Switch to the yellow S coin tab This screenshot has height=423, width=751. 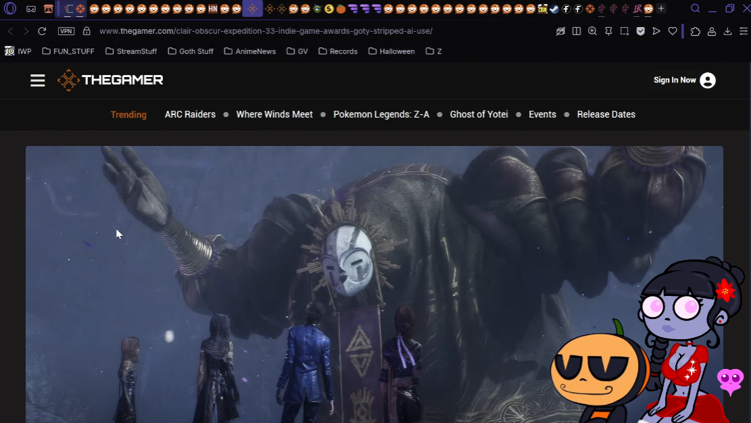329,9
